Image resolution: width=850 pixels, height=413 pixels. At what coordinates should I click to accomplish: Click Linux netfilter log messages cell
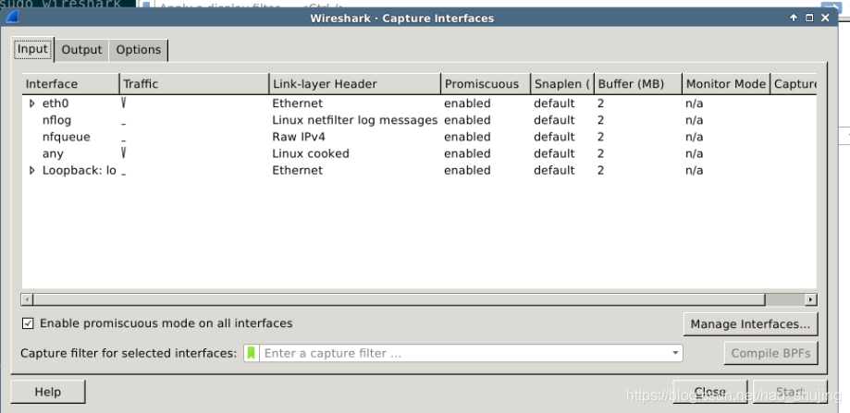354,120
